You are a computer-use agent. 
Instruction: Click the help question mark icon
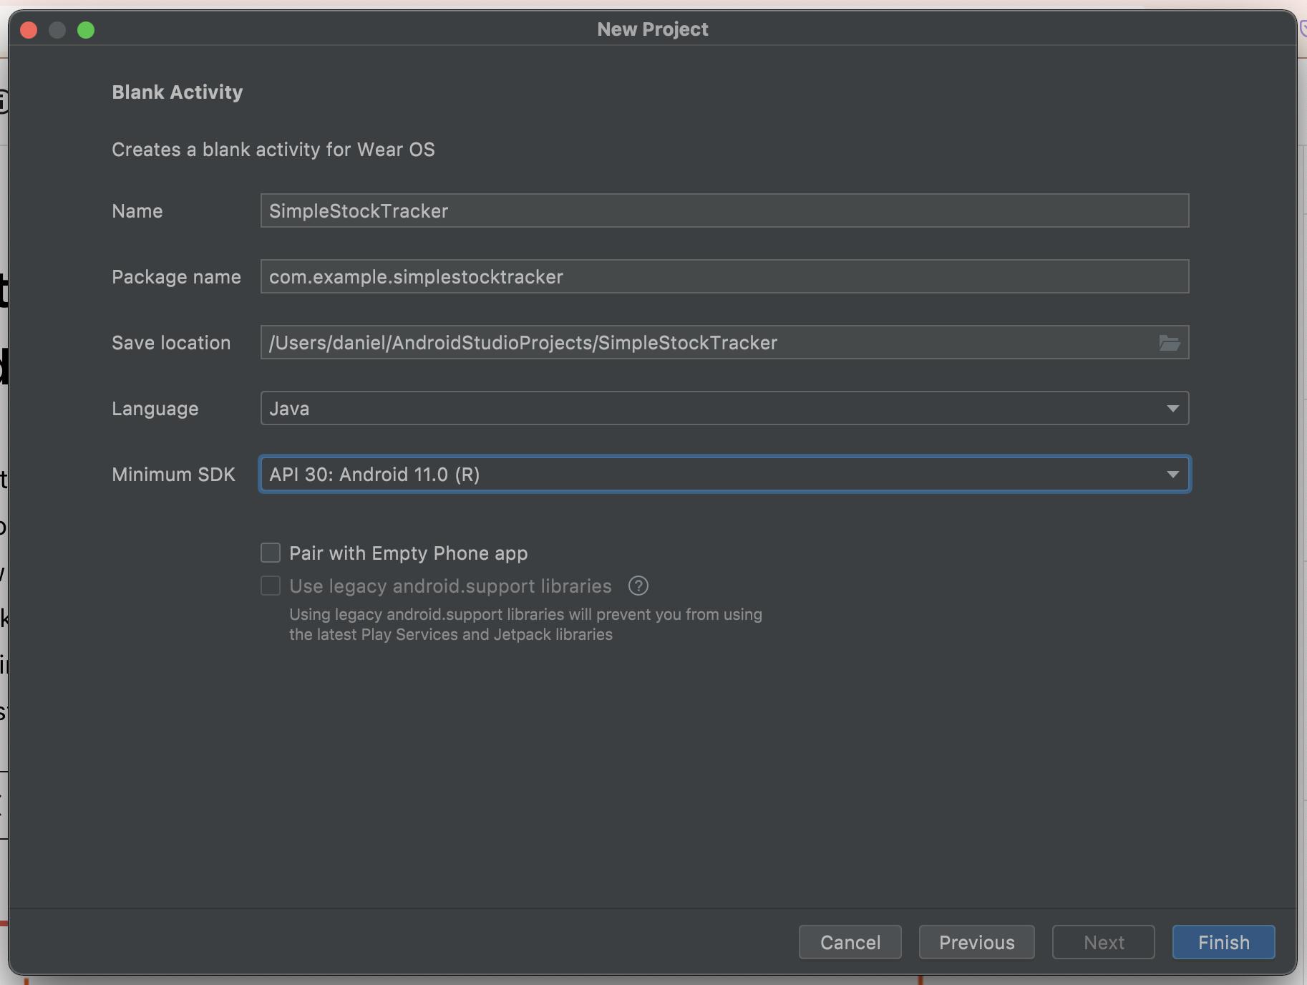pyautogui.click(x=638, y=586)
